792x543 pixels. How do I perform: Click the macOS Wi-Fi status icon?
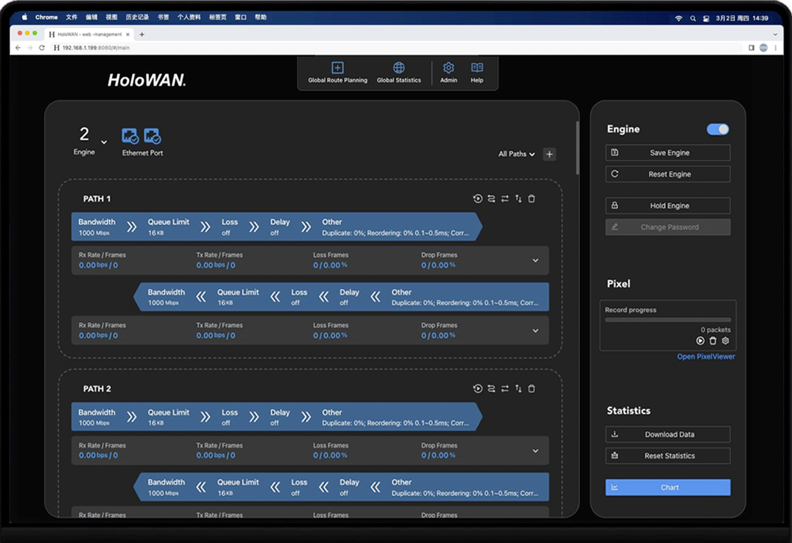click(679, 18)
